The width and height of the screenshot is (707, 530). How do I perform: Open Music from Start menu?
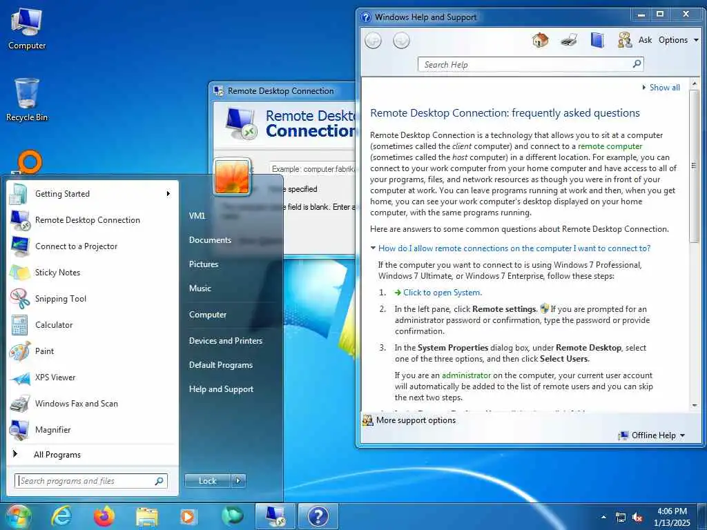pos(200,288)
